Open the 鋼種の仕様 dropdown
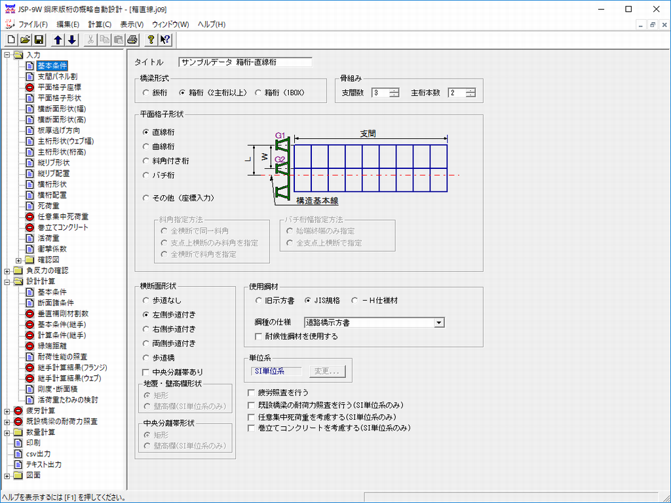The width and height of the screenshot is (671, 503). point(439,322)
